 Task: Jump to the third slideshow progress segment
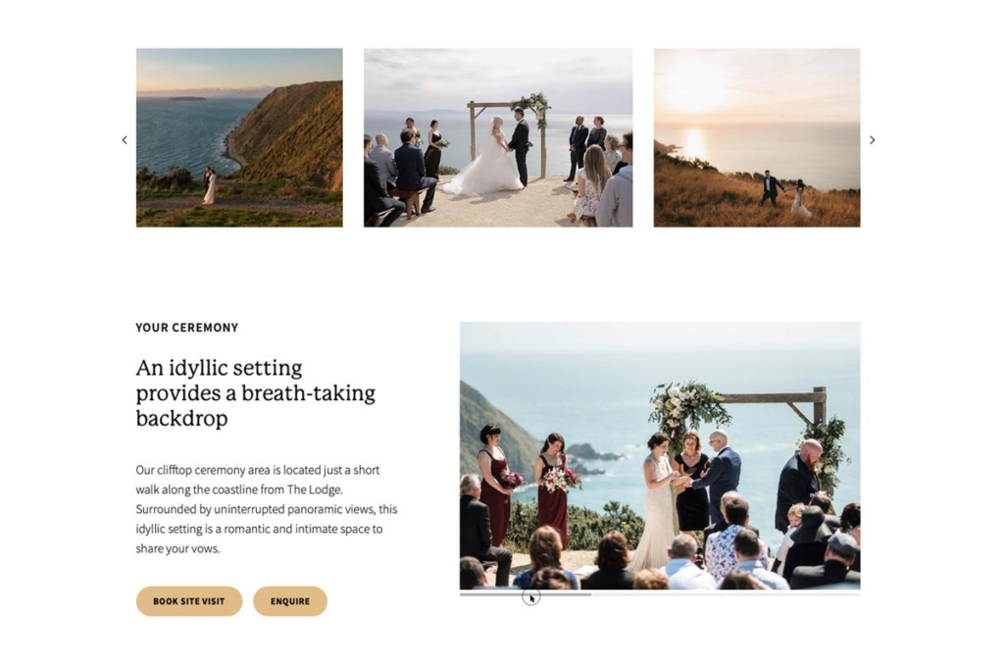click(x=793, y=593)
